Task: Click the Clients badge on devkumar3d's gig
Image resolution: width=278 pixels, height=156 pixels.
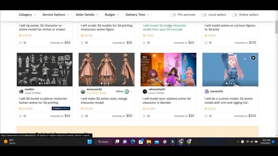Action: pos(124,91)
